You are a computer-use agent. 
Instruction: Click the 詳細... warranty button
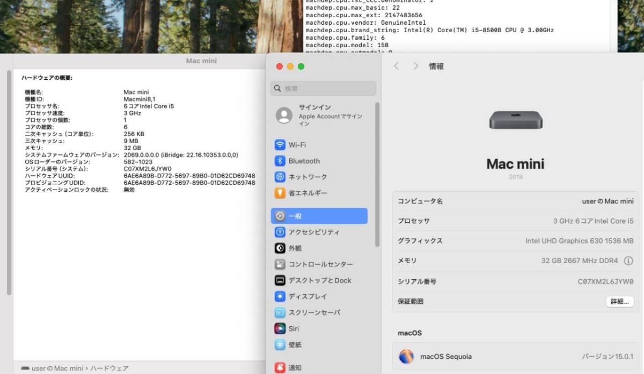(620, 302)
